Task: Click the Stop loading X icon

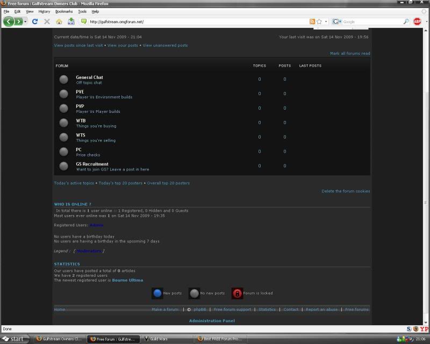Action: pos(47,21)
